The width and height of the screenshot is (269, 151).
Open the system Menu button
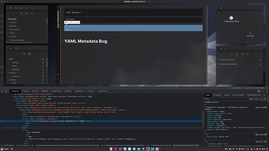[x=4, y=149]
